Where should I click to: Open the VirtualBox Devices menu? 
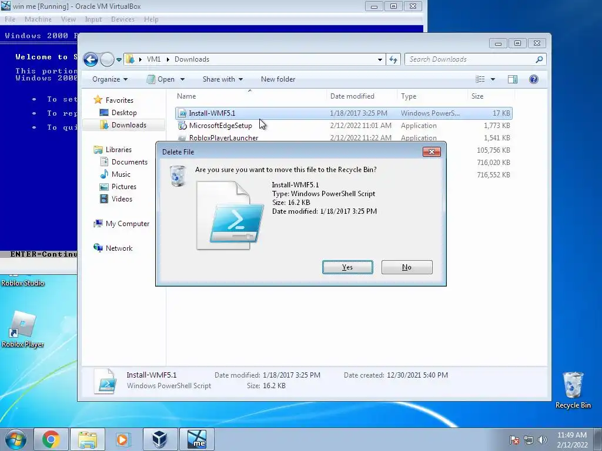[123, 19]
